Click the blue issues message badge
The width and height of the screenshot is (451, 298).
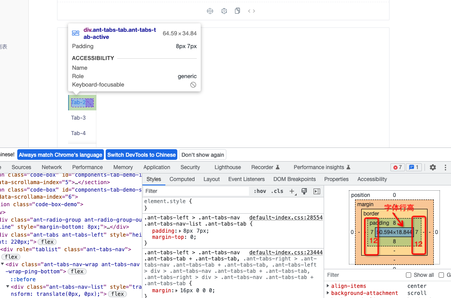[413, 167]
